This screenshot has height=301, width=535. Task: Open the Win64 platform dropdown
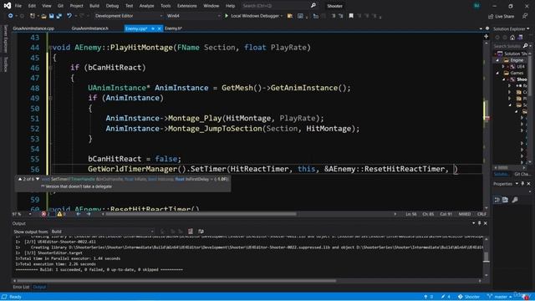[193, 16]
